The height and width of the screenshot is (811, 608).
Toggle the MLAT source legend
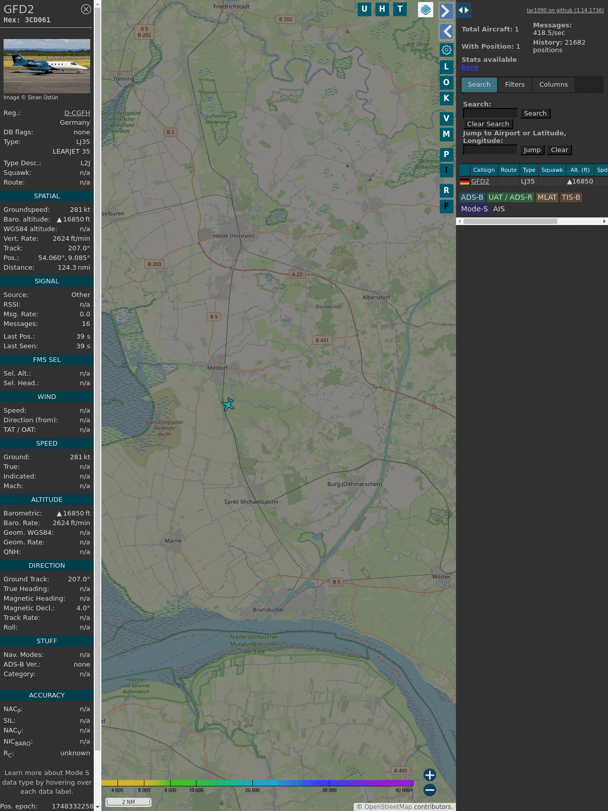coord(547,198)
